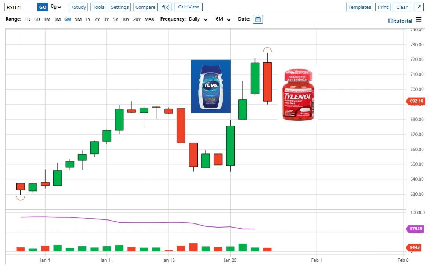Click the tutorial video icon link

(400, 21)
